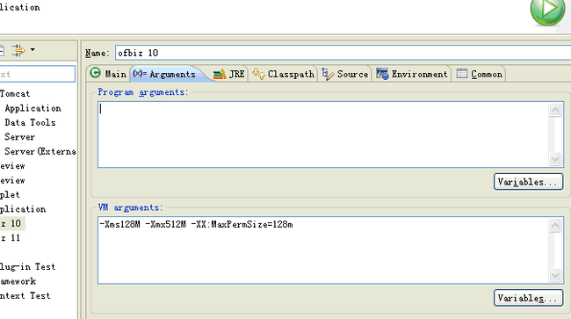The width and height of the screenshot is (571, 319).
Task: Click the Main tab's green icon
Action: [x=96, y=73]
